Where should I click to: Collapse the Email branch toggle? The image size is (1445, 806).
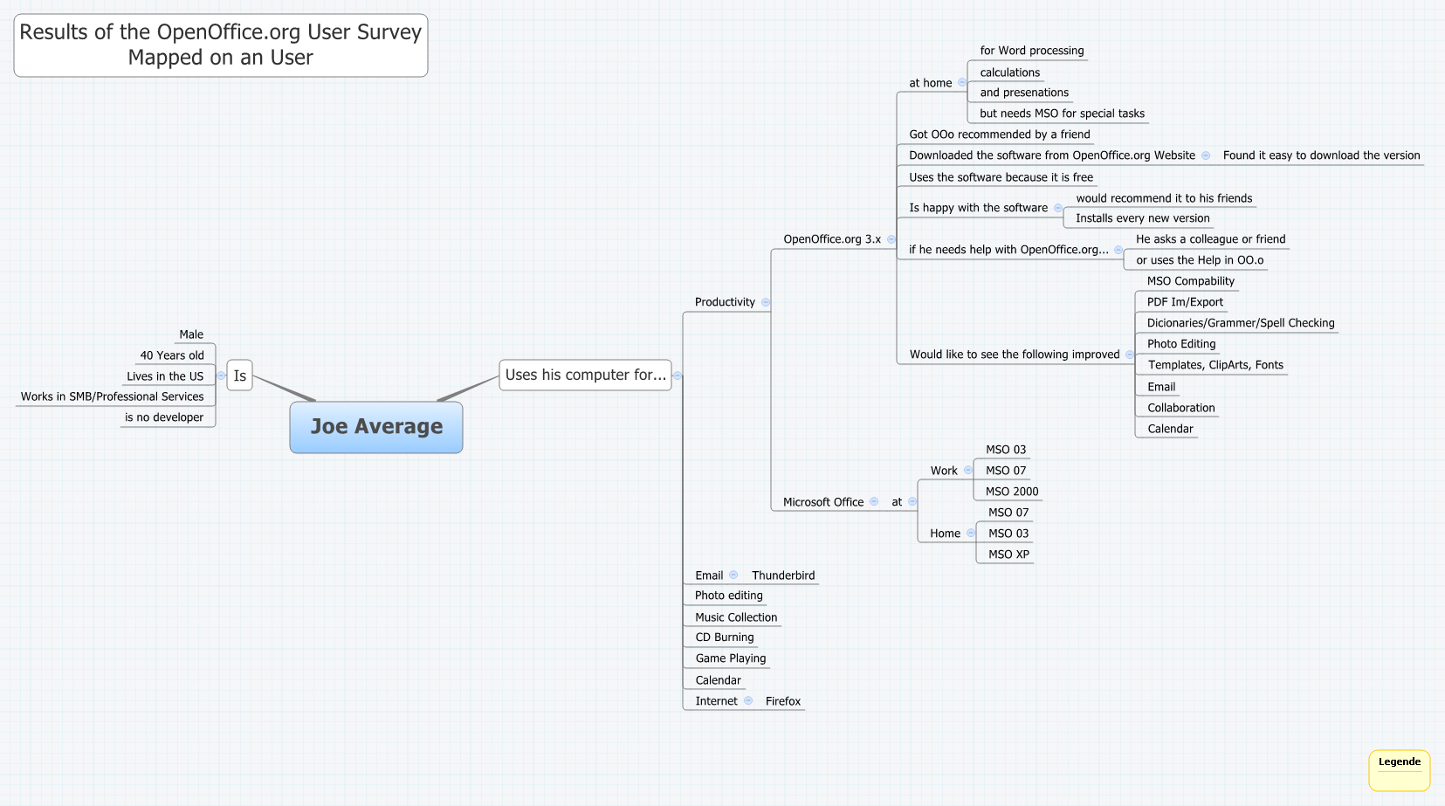[733, 575]
